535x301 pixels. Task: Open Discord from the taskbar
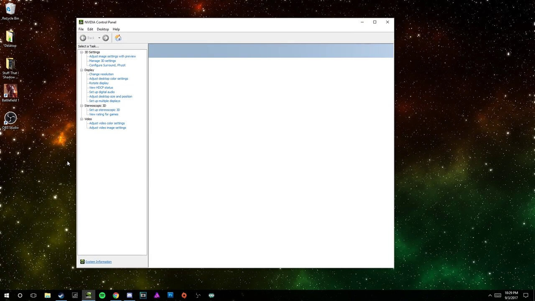point(130,295)
